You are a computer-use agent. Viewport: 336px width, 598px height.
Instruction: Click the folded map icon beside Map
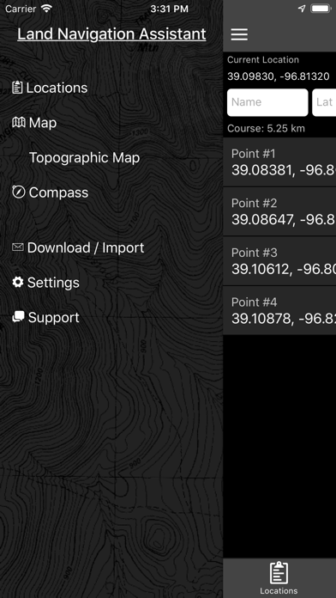pyautogui.click(x=19, y=122)
